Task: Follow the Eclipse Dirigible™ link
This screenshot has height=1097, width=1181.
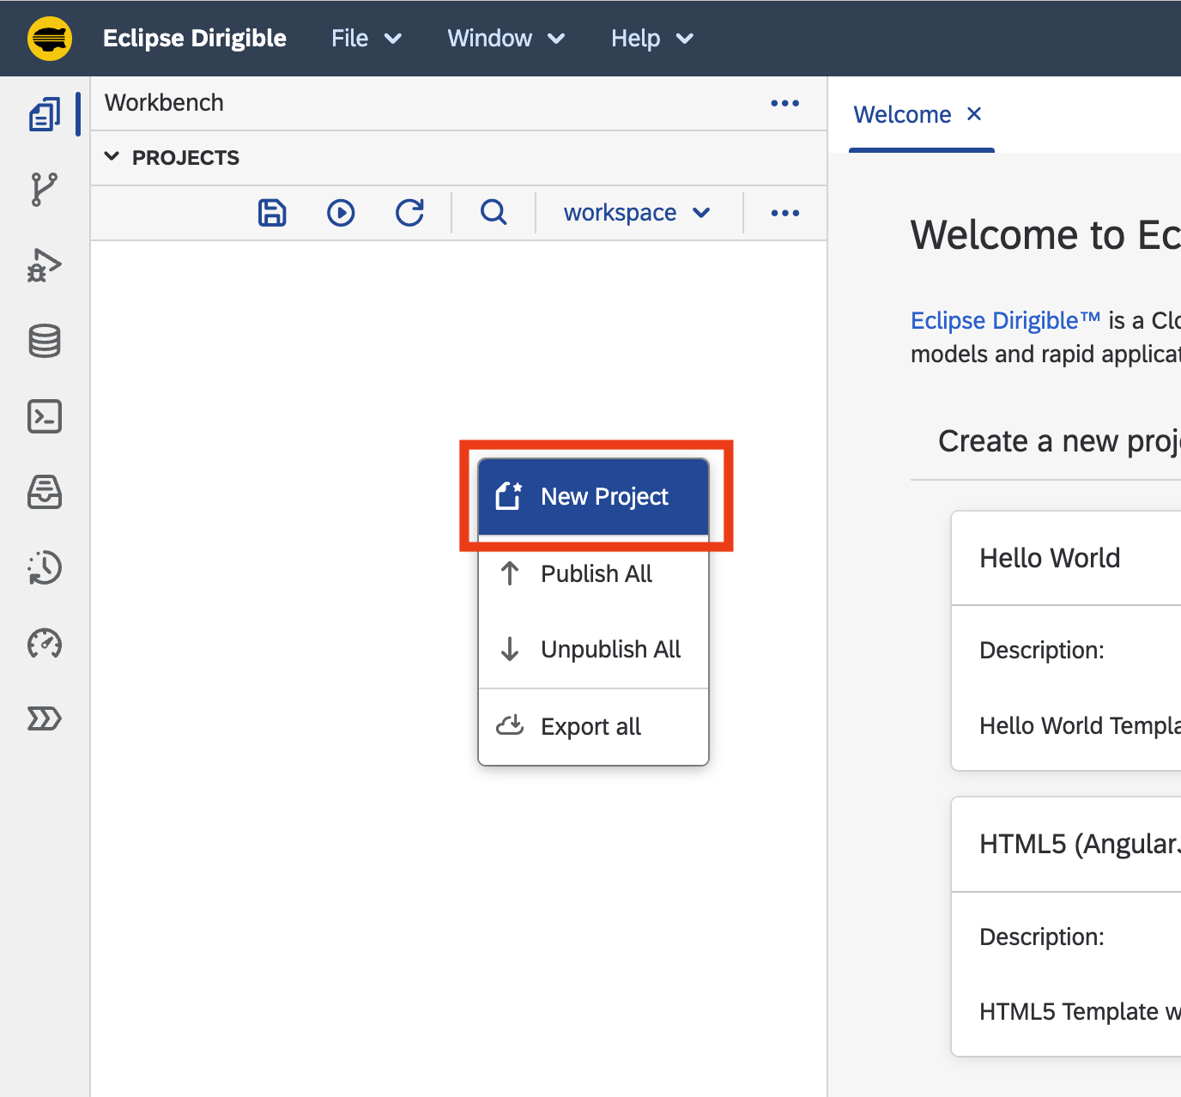Action: pos(1005,320)
